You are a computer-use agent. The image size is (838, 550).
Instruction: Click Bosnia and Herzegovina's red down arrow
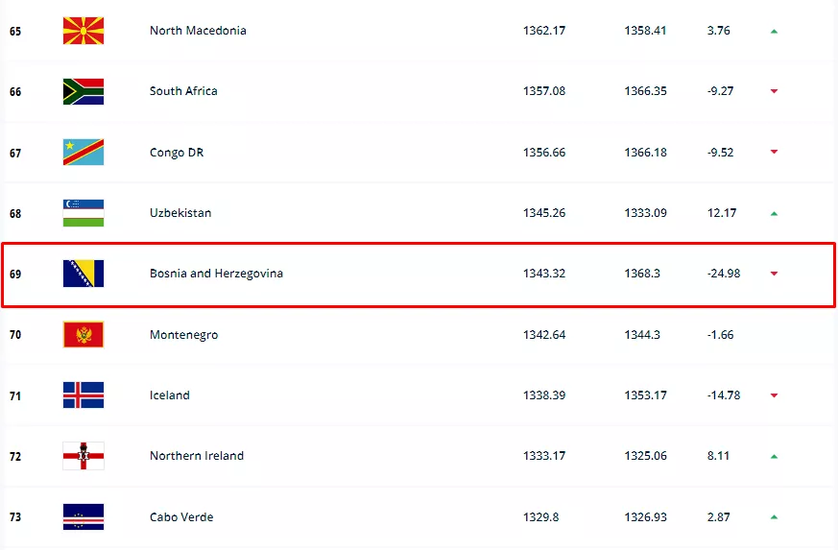point(774,274)
